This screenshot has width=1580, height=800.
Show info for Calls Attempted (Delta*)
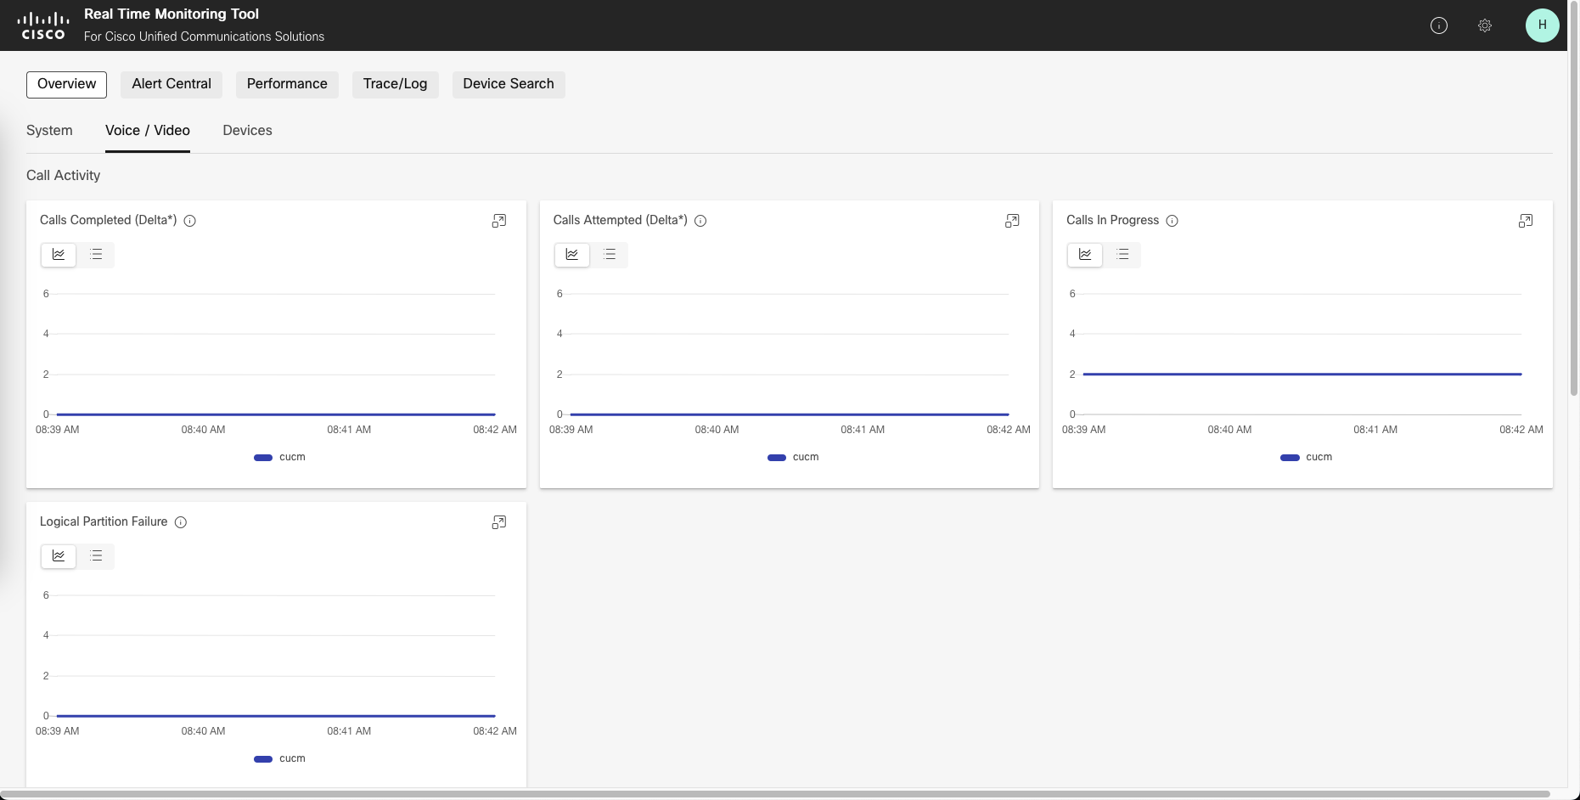(x=700, y=221)
